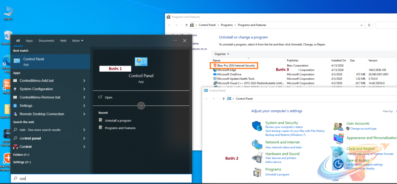This screenshot has height=184, width=397.
Task: Open address bar history dropdown
Action: [x=361, y=25]
